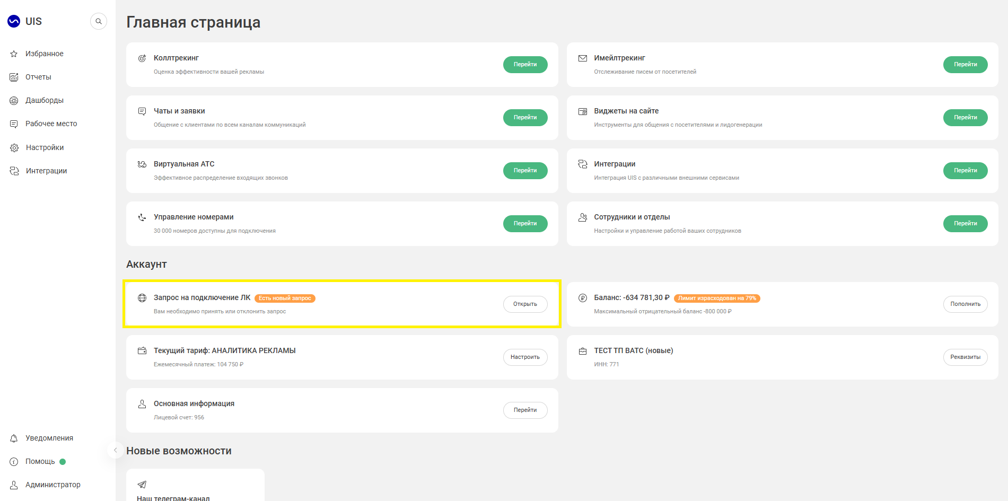Click the Настроить tariff button
This screenshot has width=1008, height=501.
[x=525, y=357]
